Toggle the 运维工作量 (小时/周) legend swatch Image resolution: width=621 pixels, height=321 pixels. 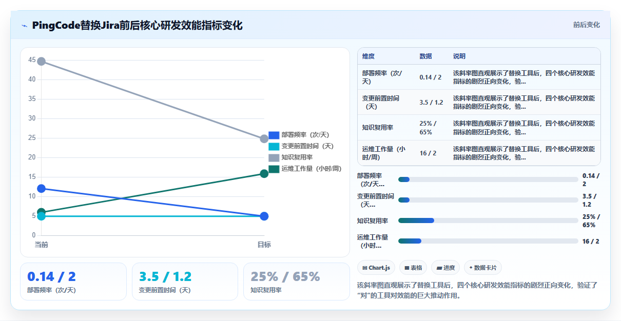click(x=274, y=169)
